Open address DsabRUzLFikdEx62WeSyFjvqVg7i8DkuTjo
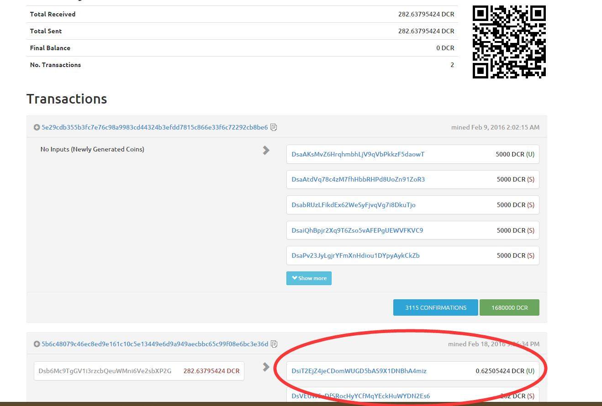The height and width of the screenshot is (406, 602). point(354,205)
